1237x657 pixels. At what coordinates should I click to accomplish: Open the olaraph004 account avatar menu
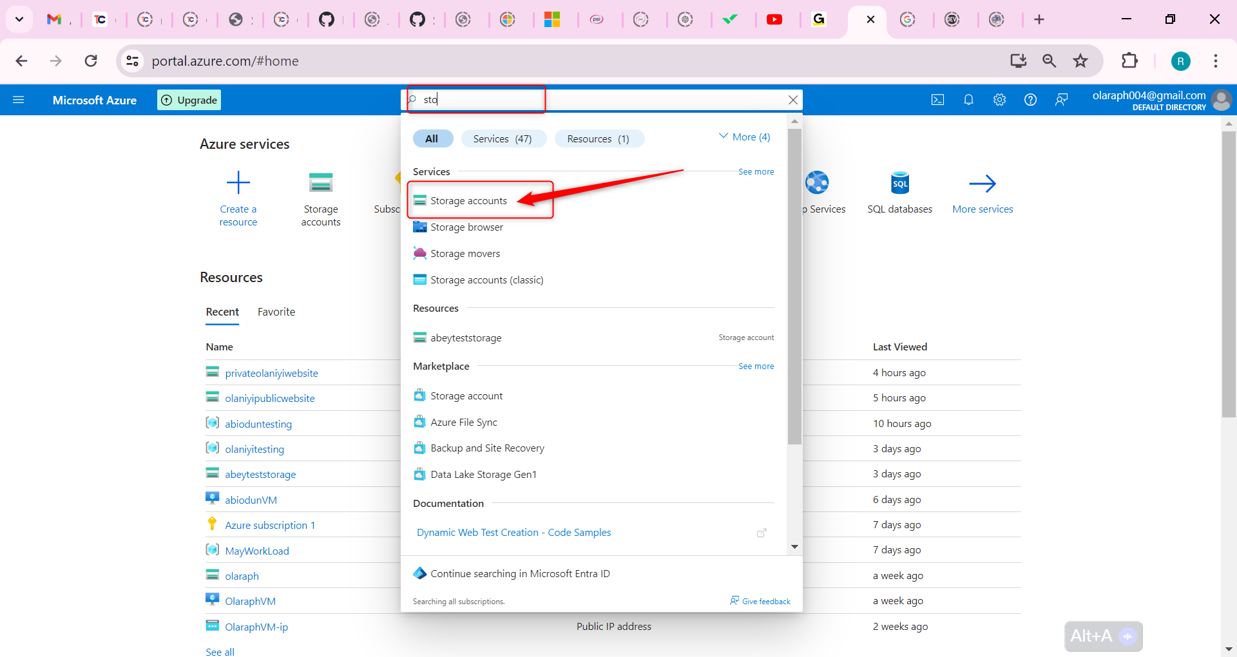pos(1222,100)
